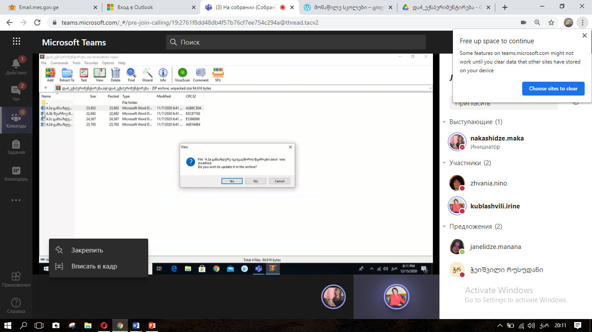Viewport: 592px width, 332px height.
Task: Click WinRAR Find toolbar icon
Action: pos(131,75)
